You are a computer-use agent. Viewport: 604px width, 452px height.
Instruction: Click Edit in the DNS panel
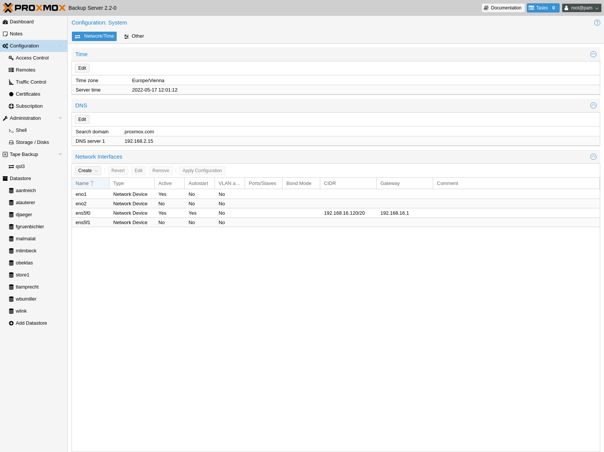pos(82,119)
